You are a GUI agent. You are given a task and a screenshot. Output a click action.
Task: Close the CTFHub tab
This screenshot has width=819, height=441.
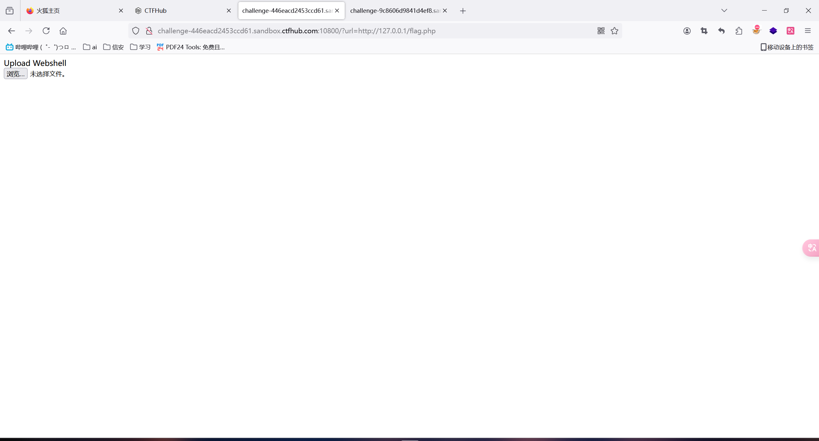click(x=229, y=11)
